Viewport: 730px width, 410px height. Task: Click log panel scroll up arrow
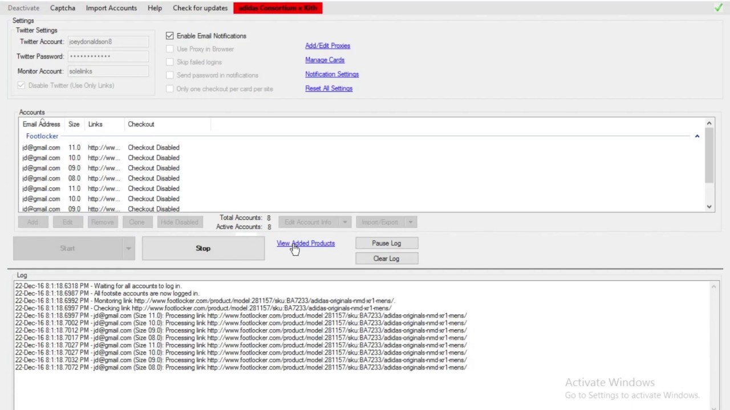714,286
